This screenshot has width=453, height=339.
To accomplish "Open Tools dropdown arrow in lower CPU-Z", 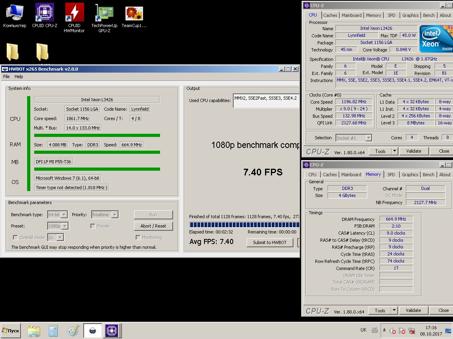I will pyautogui.click(x=394, y=310).
